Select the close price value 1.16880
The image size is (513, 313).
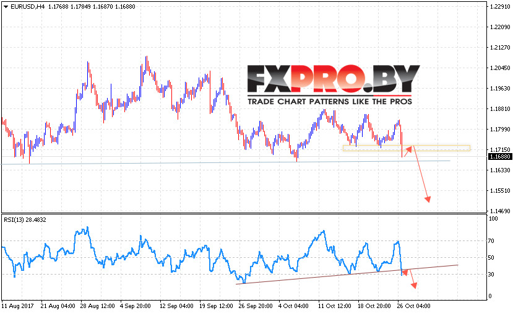coord(125,7)
